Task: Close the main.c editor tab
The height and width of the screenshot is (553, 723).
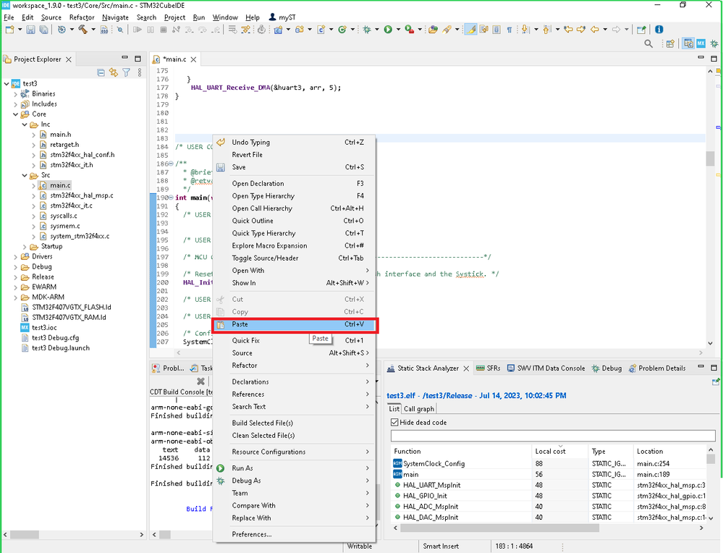Action: 194,59
